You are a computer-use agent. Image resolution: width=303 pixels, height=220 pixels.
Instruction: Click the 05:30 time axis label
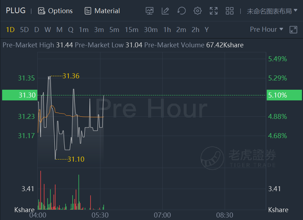100,215
